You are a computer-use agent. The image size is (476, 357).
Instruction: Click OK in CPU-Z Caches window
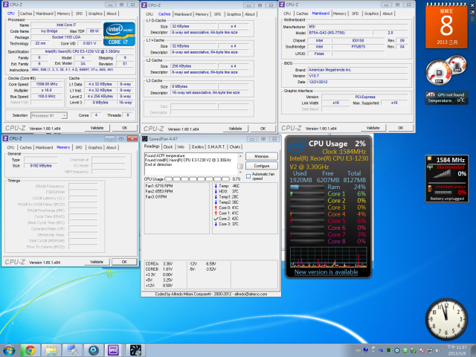[x=263, y=129]
